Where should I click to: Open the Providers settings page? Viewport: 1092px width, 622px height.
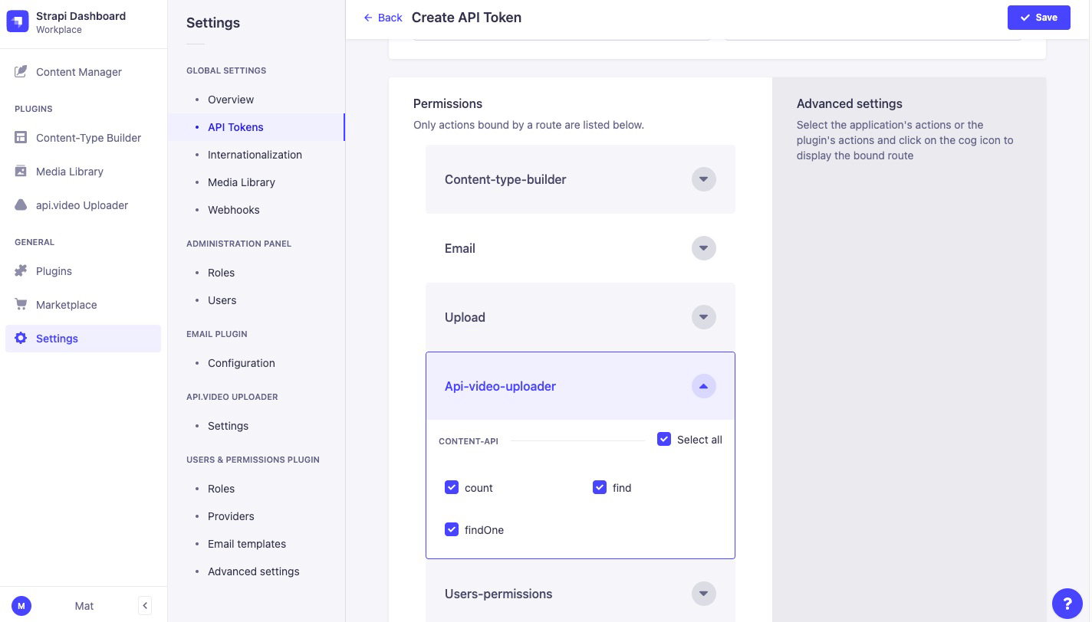(256, 516)
